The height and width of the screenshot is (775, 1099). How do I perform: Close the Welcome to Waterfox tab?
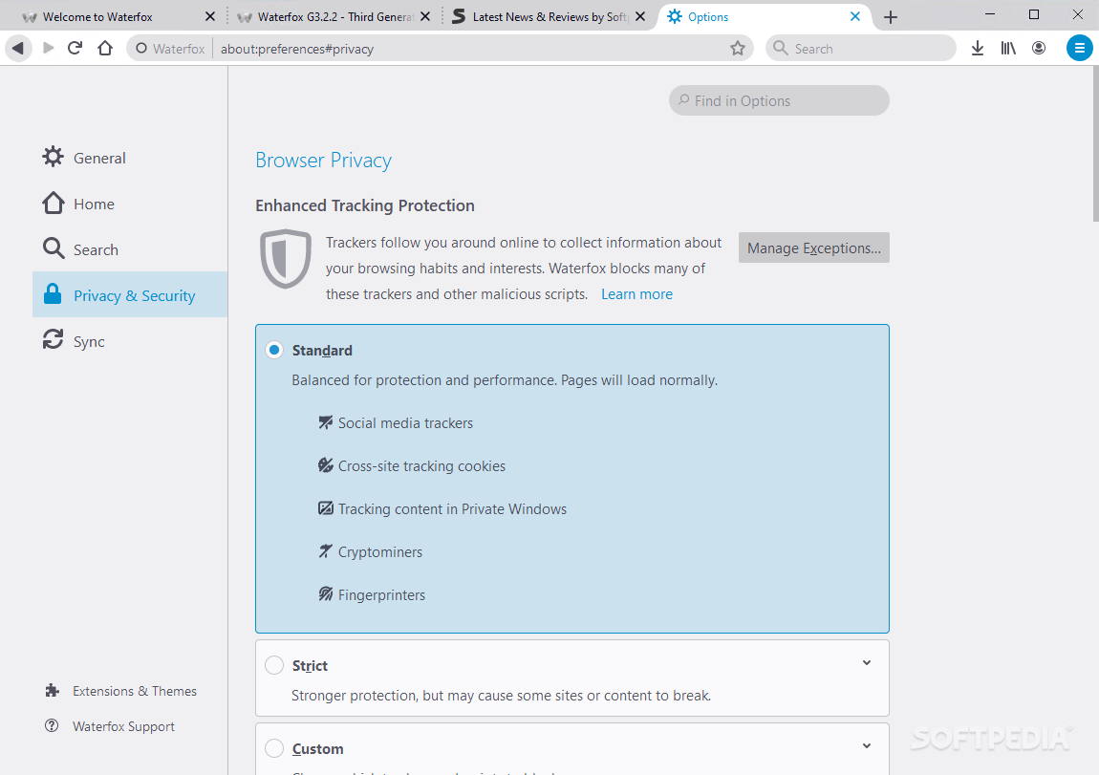pyautogui.click(x=209, y=17)
